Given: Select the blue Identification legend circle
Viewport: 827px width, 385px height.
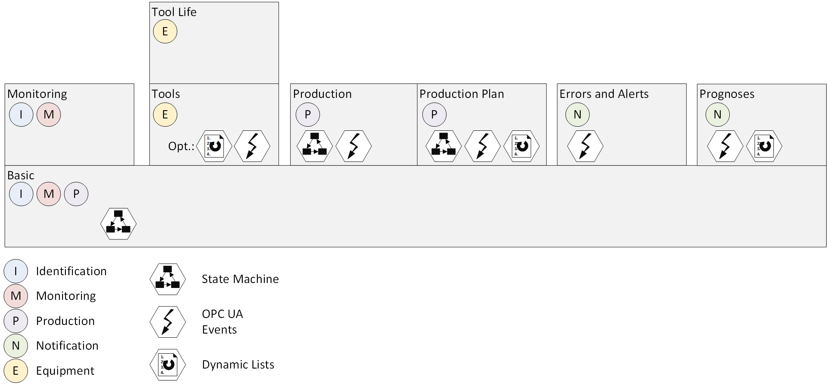Looking at the screenshot, I should tap(16, 271).
